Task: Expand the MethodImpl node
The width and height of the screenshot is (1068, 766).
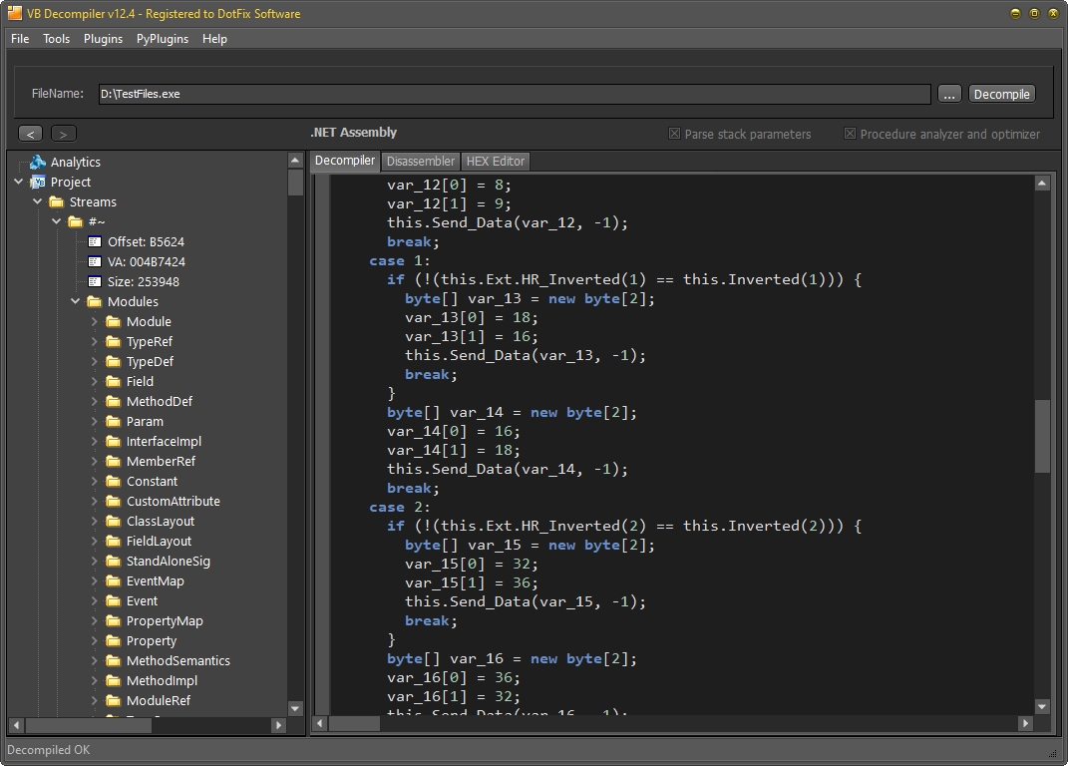Action: click(x=95, y=681)
